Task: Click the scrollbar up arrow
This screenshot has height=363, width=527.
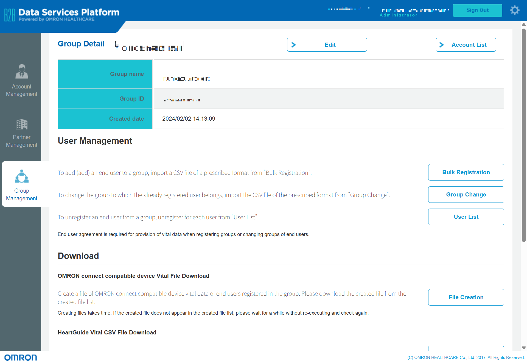Action: pyautogui.click(x=524, y=24)
